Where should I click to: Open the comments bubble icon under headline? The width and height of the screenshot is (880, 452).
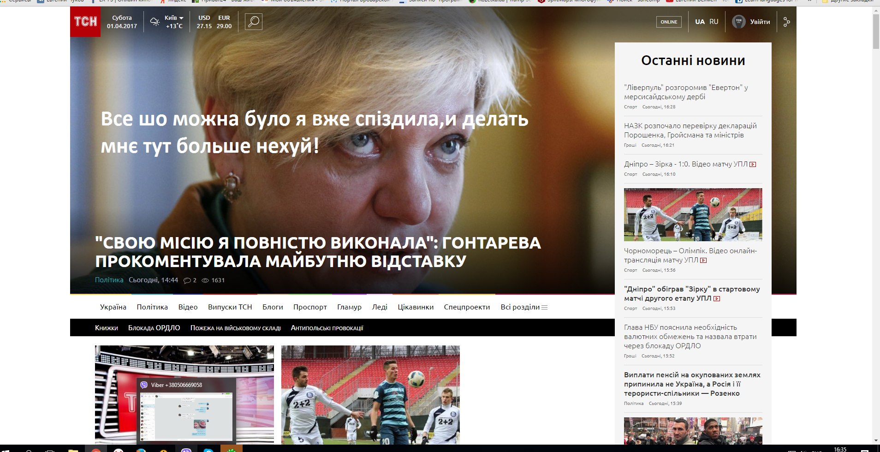click(187, 280)
